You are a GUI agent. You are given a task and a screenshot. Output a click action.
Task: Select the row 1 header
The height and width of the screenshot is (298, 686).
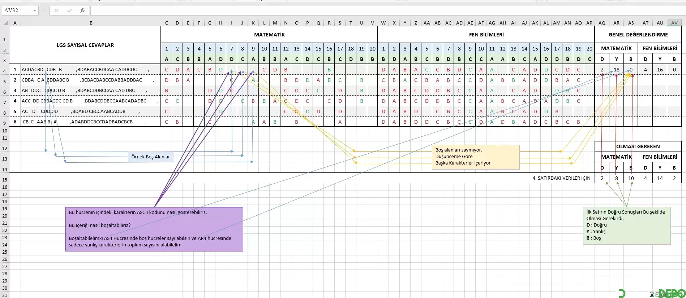point(4,35)
